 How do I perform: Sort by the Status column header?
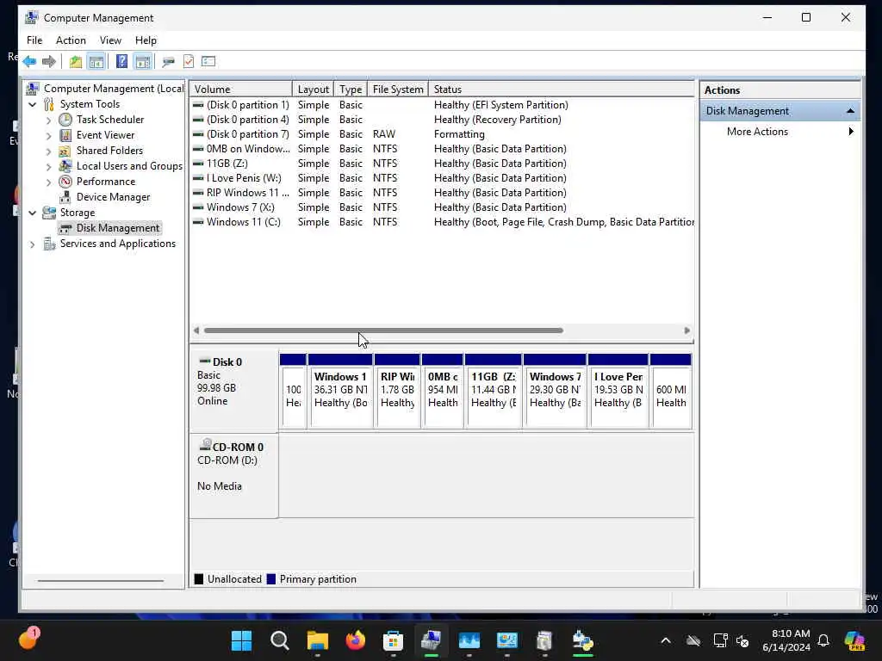[x=562, y=90]
